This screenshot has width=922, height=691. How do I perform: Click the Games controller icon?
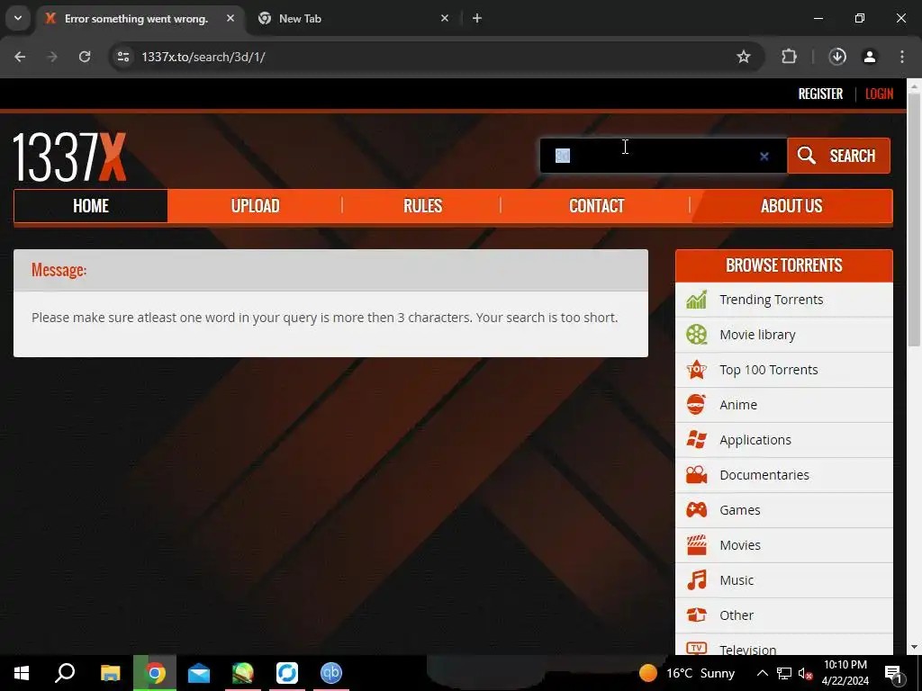(696, 510)
